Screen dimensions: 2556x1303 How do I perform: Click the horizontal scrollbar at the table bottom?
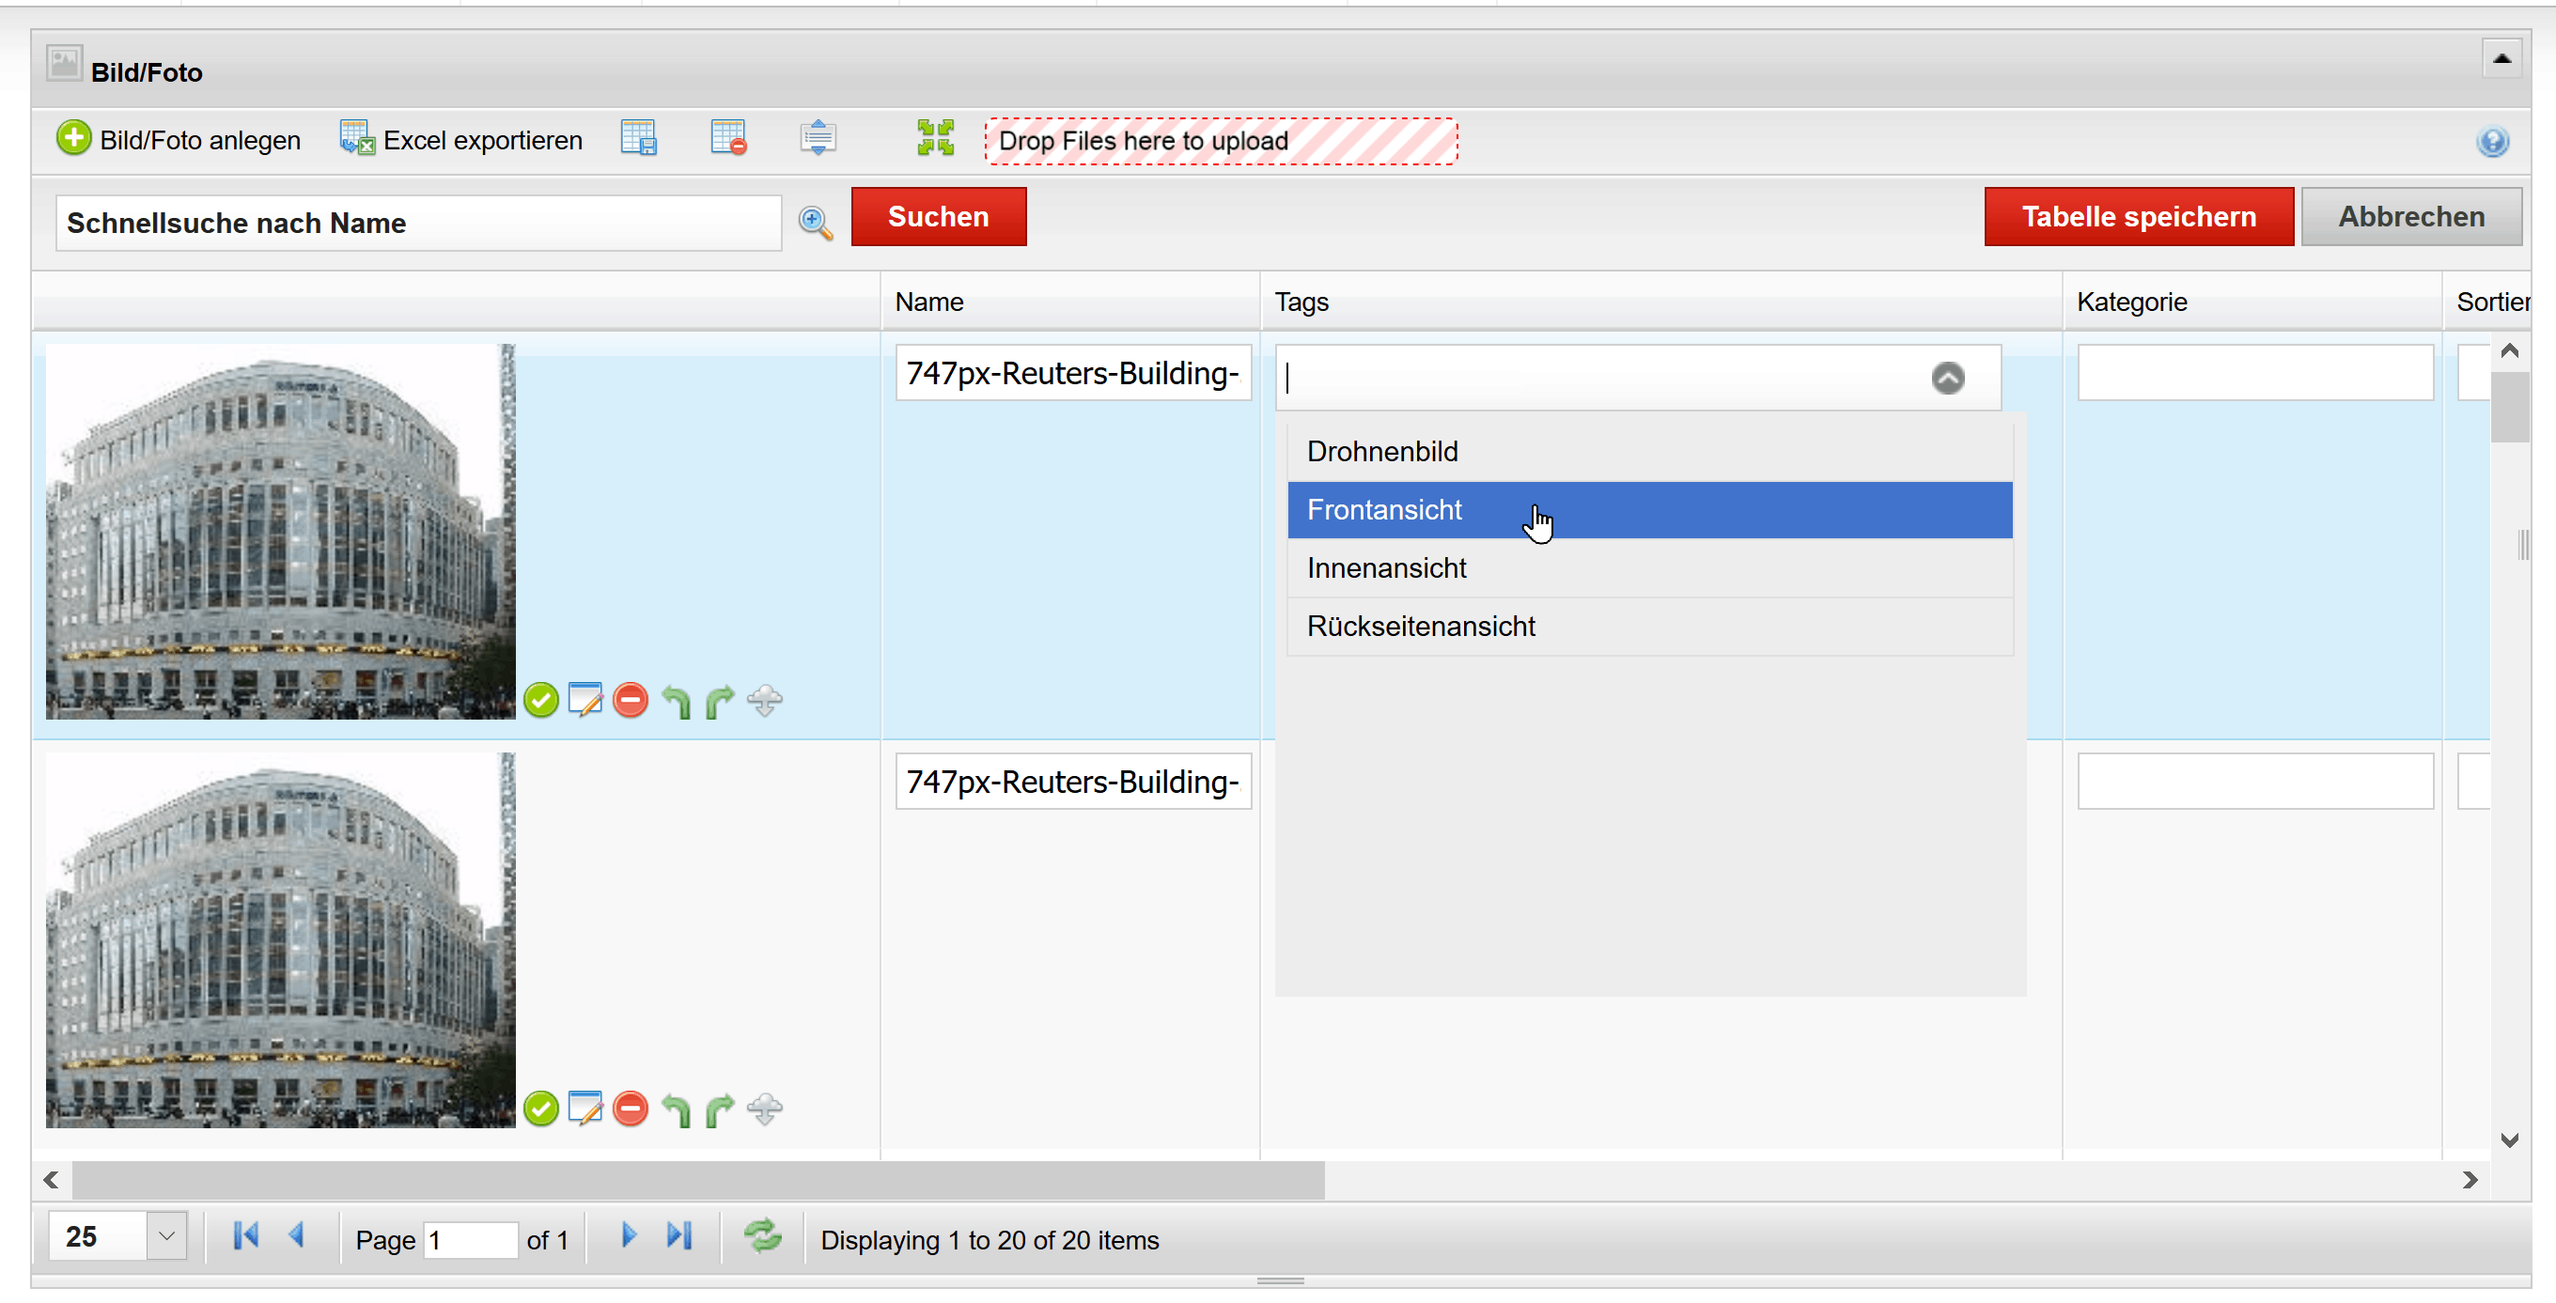(696, 1180)
